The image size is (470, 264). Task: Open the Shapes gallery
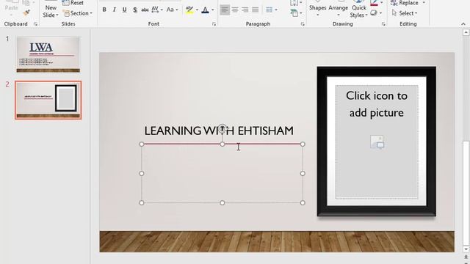(x=317, y=8)
